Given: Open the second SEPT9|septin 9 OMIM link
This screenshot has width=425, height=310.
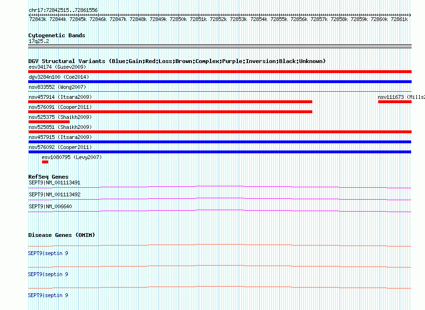Looking at the screenshot, I should pyautogui.click(x=48, y=275).
